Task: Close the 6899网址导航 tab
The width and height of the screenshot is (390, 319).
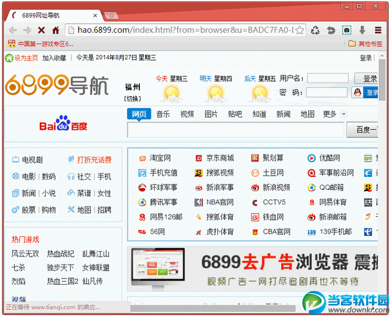Action: click(x=95, y=15)
